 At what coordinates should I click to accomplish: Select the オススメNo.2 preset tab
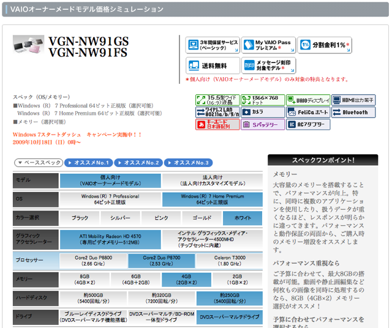point(138,163)
